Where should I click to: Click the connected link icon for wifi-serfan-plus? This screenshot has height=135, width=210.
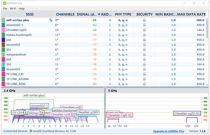(x=51, y=20)
